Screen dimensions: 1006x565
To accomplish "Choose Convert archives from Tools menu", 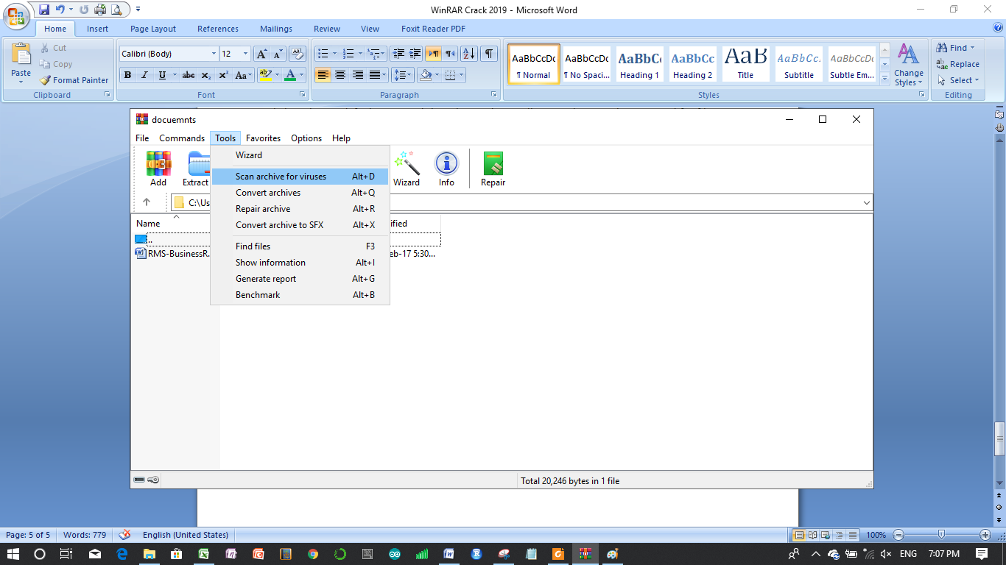I will click(x=300, y=193).
